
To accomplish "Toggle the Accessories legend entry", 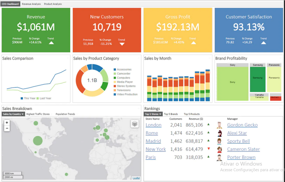I will point(124,69).
